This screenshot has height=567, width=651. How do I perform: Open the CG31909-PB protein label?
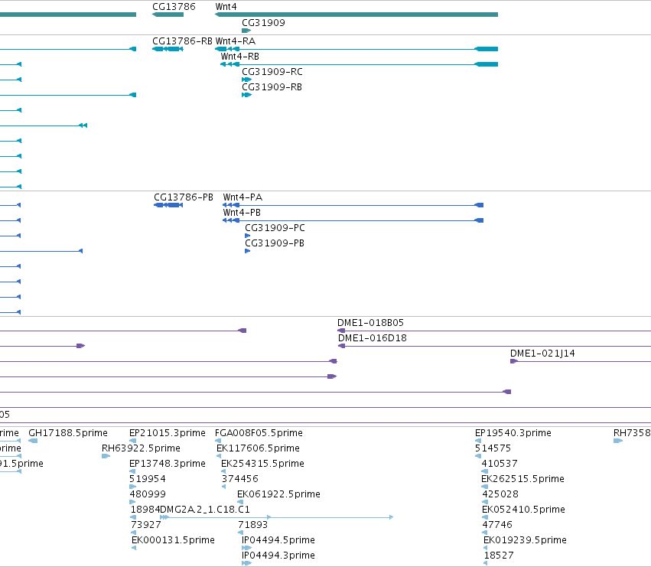pyautogui.click(x=275, y=243)
